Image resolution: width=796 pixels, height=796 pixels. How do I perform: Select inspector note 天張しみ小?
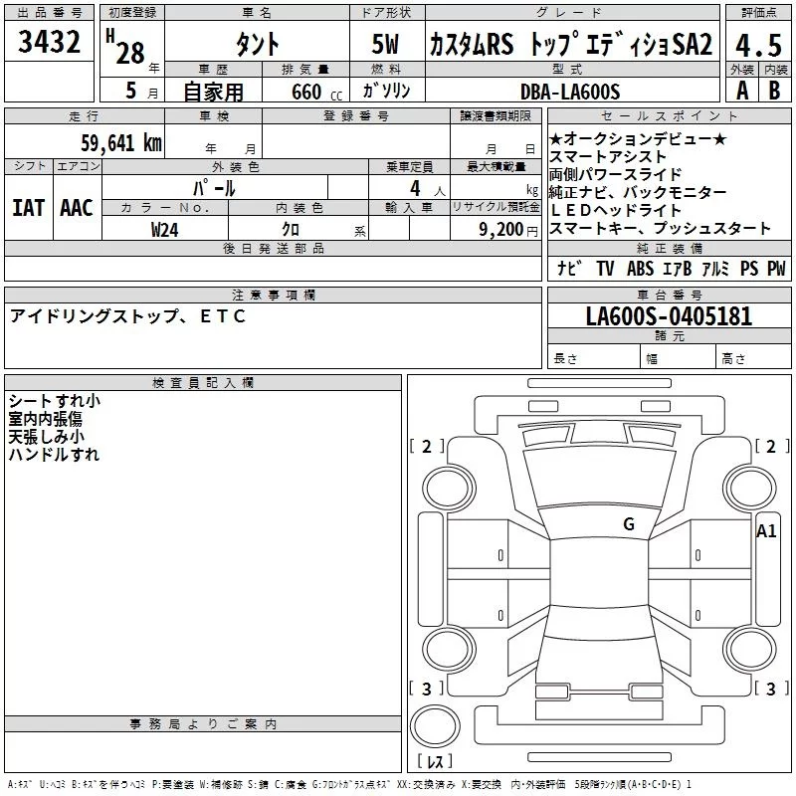pyautogui.click(x=46, y=436)
